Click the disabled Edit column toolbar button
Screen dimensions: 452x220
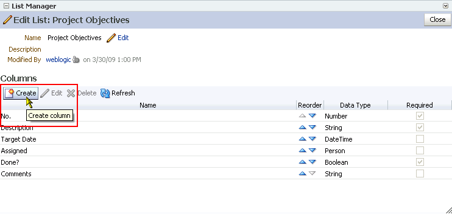(51, 93)
